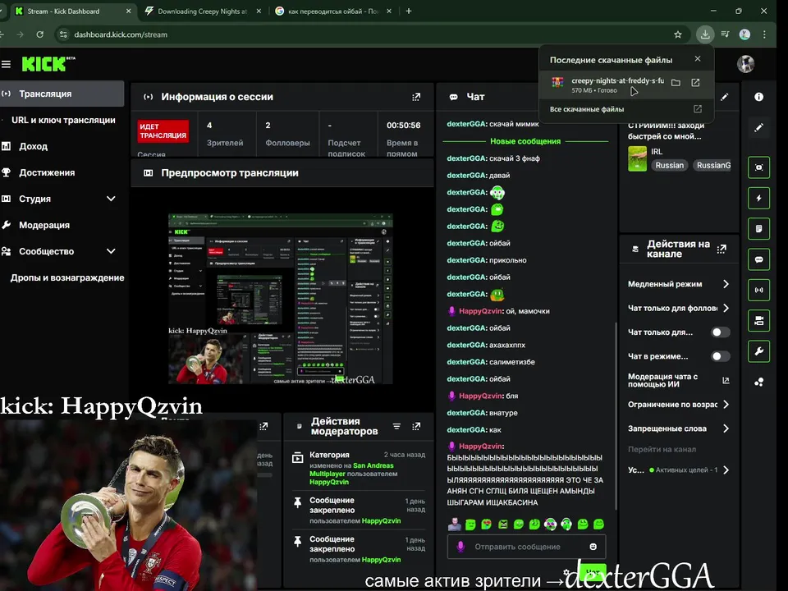Open emoji picker in chat input
This screenshot has height=591, width=788.
click(593, 547)
